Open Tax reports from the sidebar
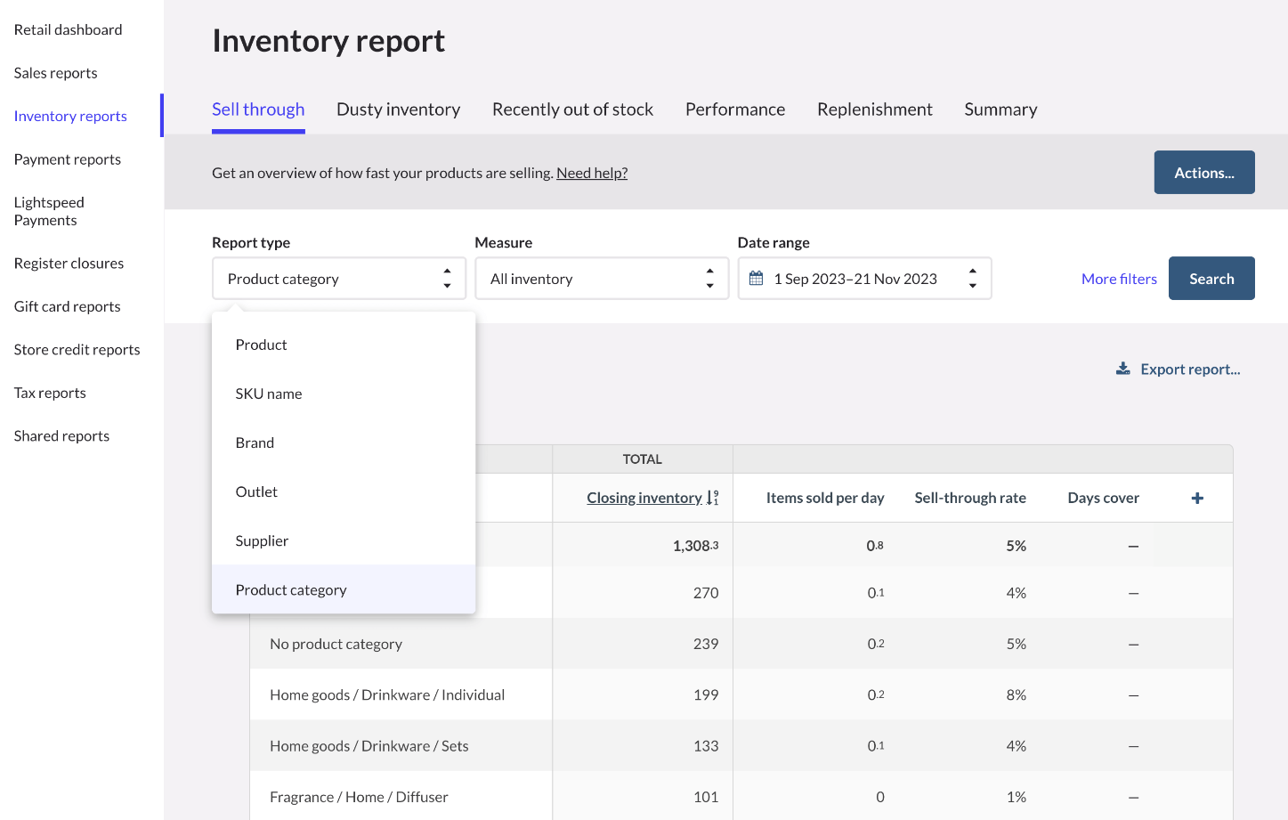The image size is (1288, 820). point(49,392)
